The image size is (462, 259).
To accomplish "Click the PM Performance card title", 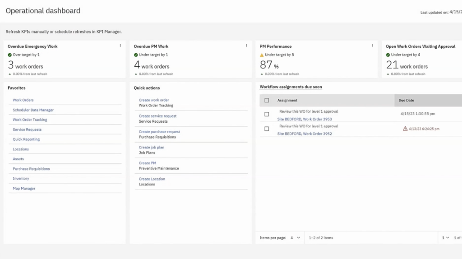I will pos(276,46).
